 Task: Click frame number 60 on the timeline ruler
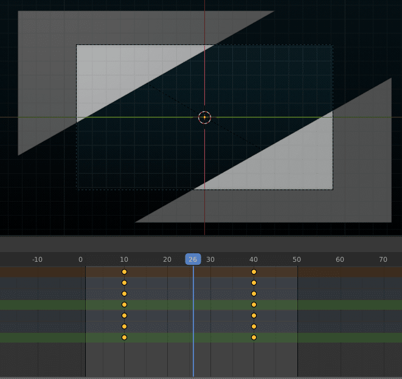340,259
